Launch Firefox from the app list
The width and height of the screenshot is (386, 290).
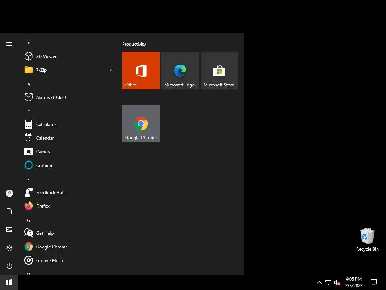69,206
